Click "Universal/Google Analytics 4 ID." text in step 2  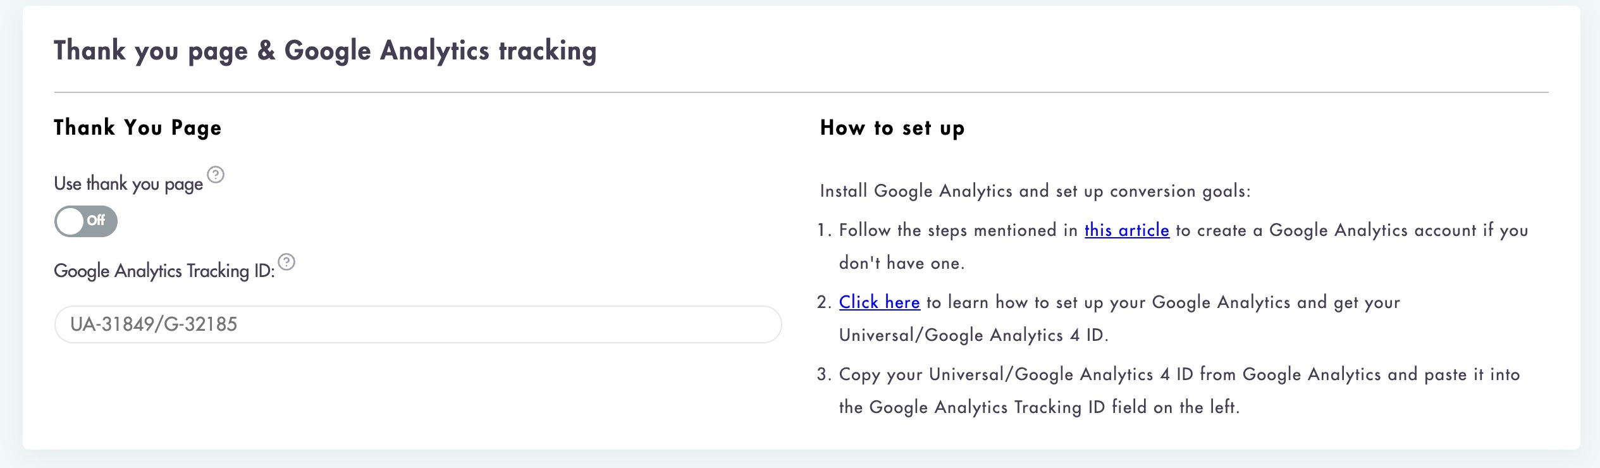tap(974, 335)
